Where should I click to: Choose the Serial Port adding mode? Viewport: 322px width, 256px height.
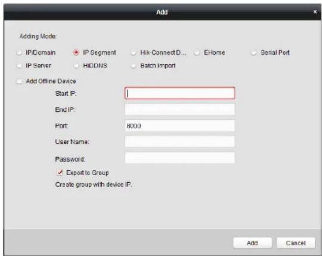tap(254, 53)
